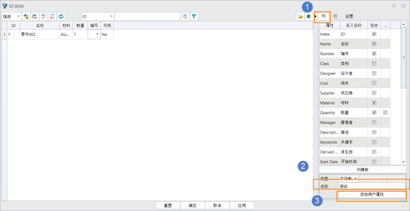Click the 管理者 nominal name cell
The image size is (410, 211).
click(x=354, y=122)
